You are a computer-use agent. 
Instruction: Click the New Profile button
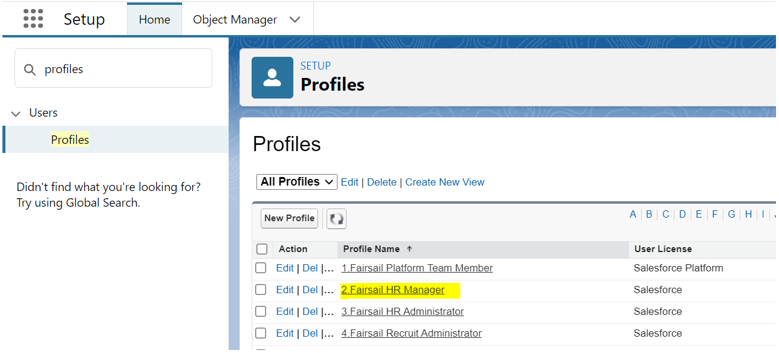[x=289, y=218]
